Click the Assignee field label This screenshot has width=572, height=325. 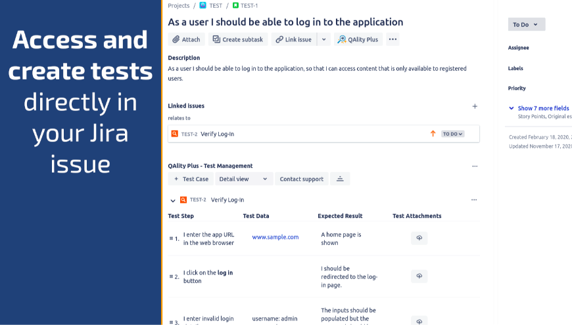click(x=518, y=48)
